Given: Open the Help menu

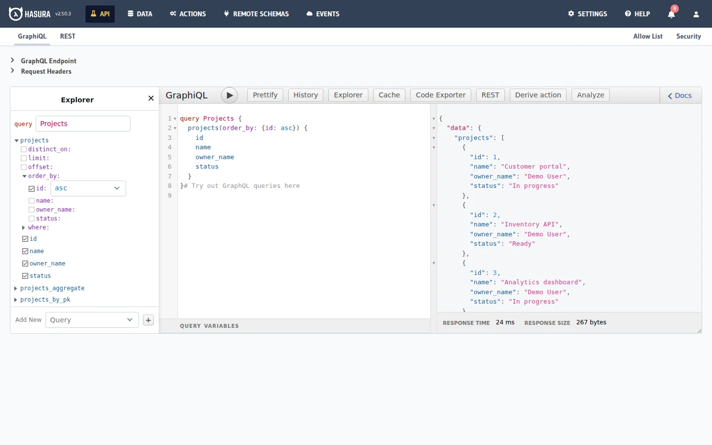Looking at the screenshot, I should click(637, 14).
